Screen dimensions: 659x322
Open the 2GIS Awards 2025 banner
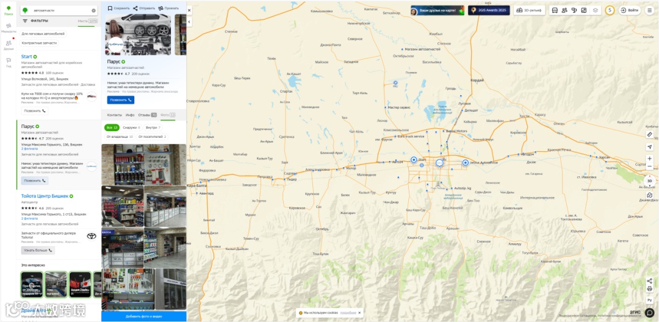click(489, 10)
